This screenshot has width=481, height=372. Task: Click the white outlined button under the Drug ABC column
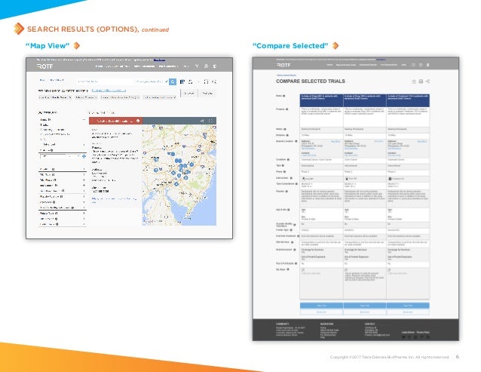321,312
